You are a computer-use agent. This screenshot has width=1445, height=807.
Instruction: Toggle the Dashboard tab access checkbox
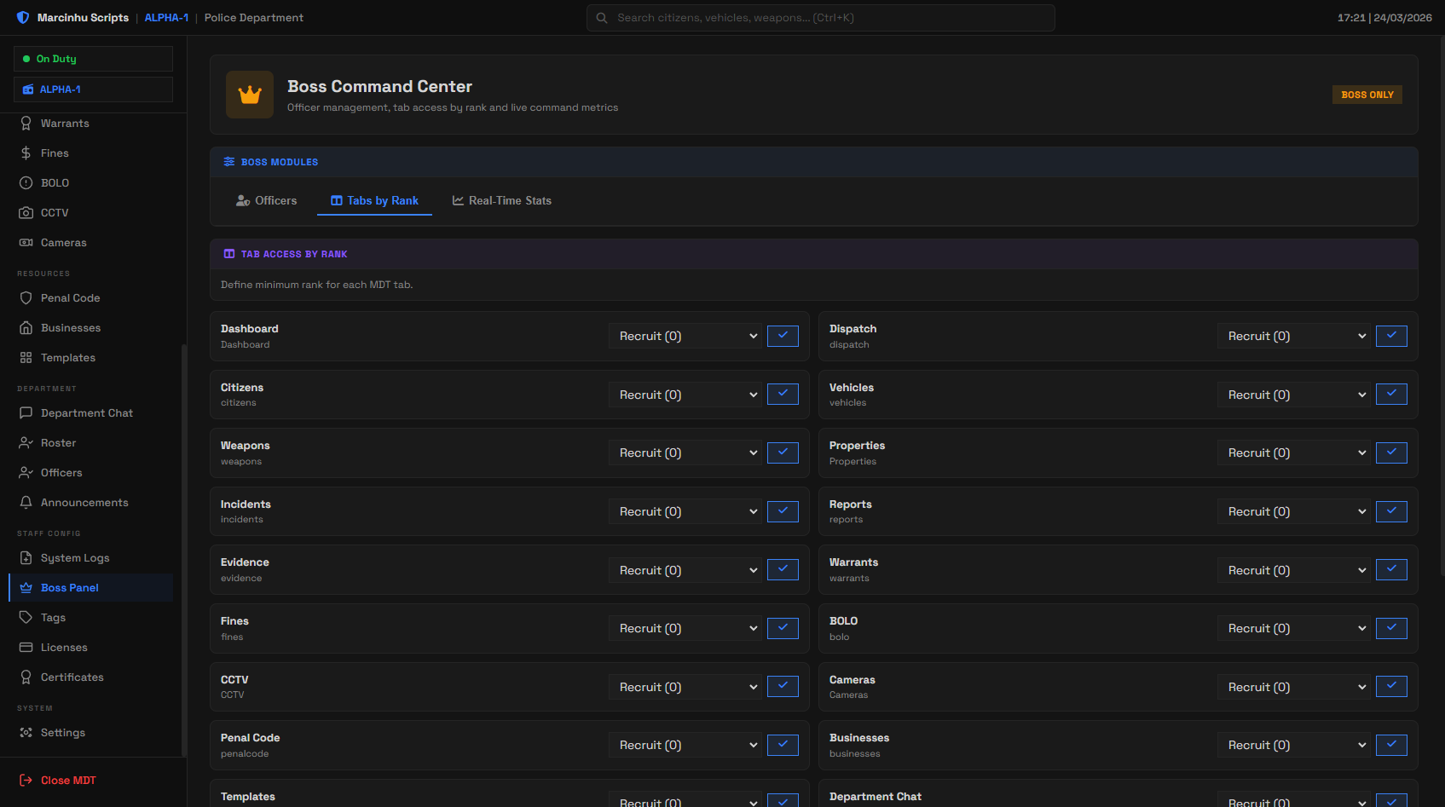coord(783,336)
